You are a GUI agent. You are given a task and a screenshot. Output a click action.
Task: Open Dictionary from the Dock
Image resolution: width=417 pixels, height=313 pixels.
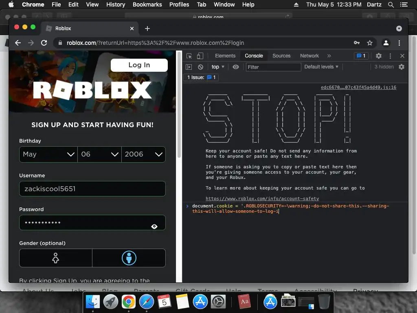(244, 302)
